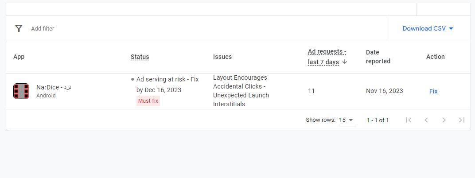Click the Download CSV button
Screen dimensions: 475x178
click(428, 28)
